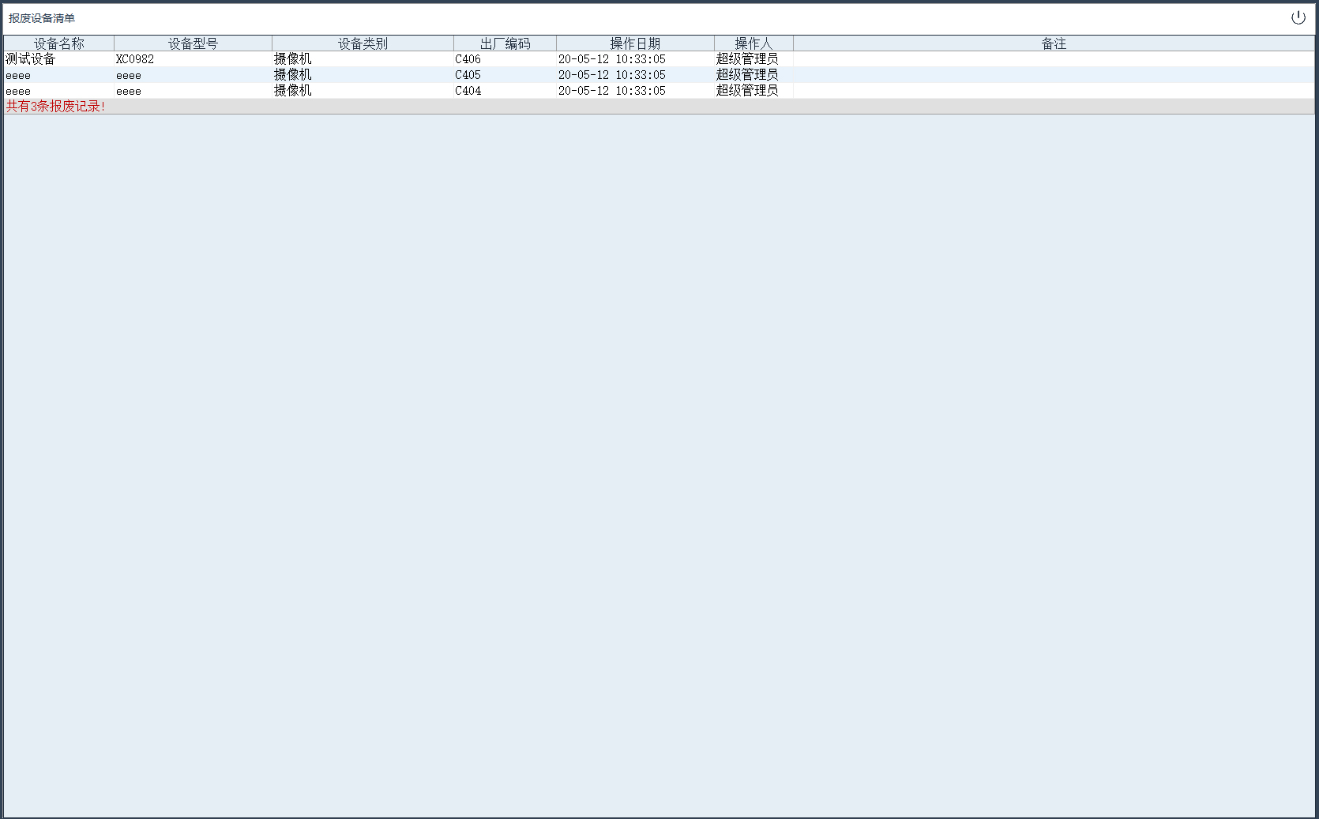Click operation date in the C404 row
Screen dimensions: 1319x819
[611, 91]
